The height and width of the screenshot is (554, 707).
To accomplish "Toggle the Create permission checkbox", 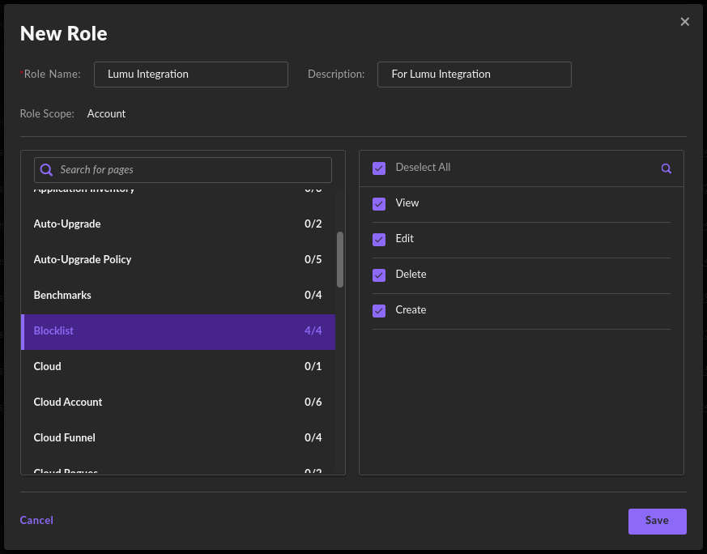I will pyautogui.click(x=379, y=310).
